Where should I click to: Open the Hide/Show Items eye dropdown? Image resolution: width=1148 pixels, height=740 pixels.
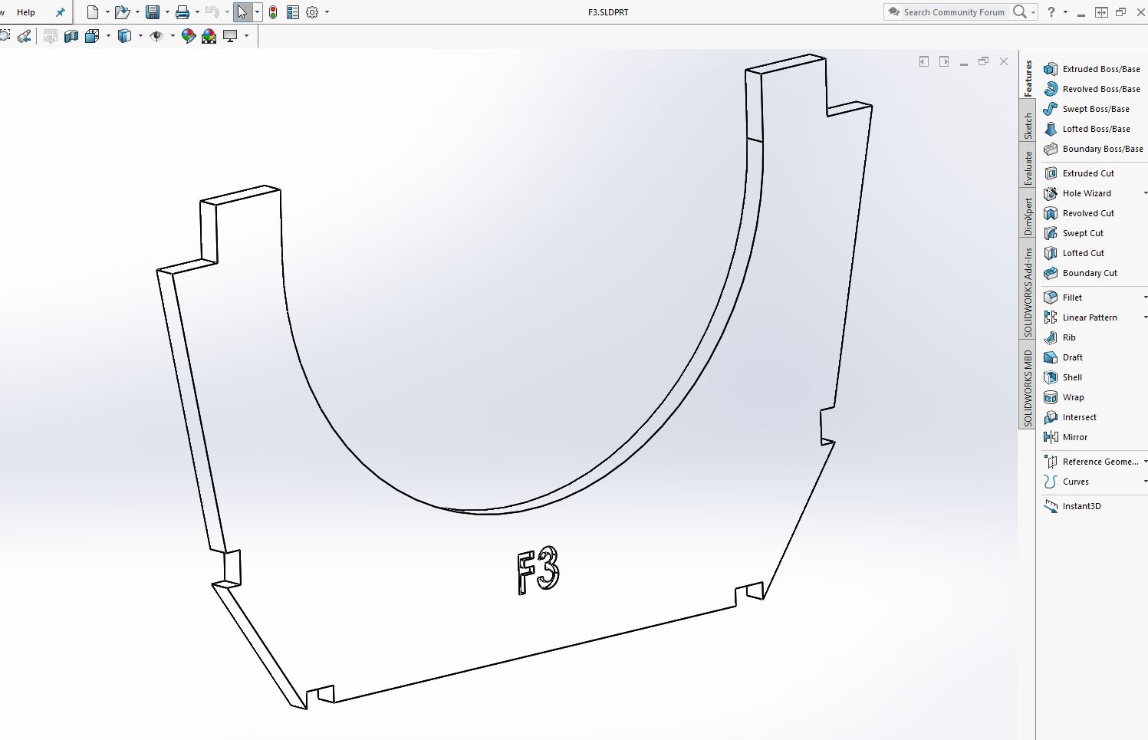(173, 36)
